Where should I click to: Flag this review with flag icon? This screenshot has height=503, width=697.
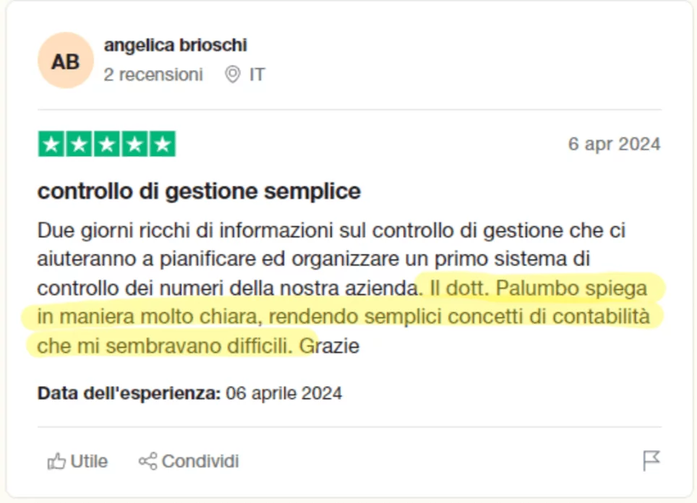(651, 460)
